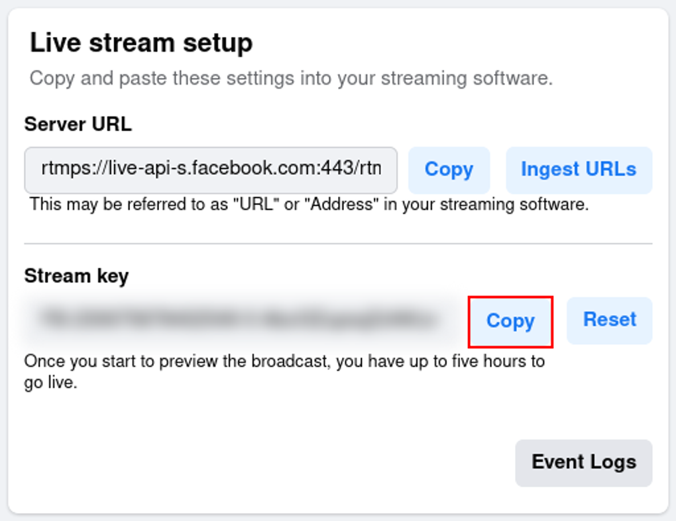Select the Copy button beside Reset
Viewport: 676px width, 521px height.
click(510, 321)
